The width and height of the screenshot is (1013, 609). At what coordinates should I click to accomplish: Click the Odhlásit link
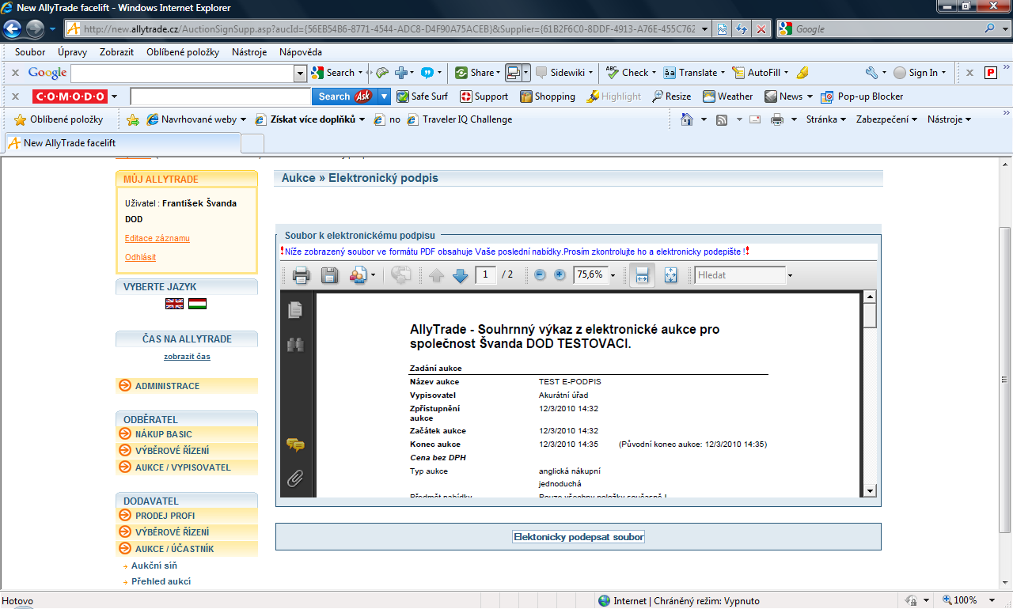pyautogui.click(x=141, y=257)
